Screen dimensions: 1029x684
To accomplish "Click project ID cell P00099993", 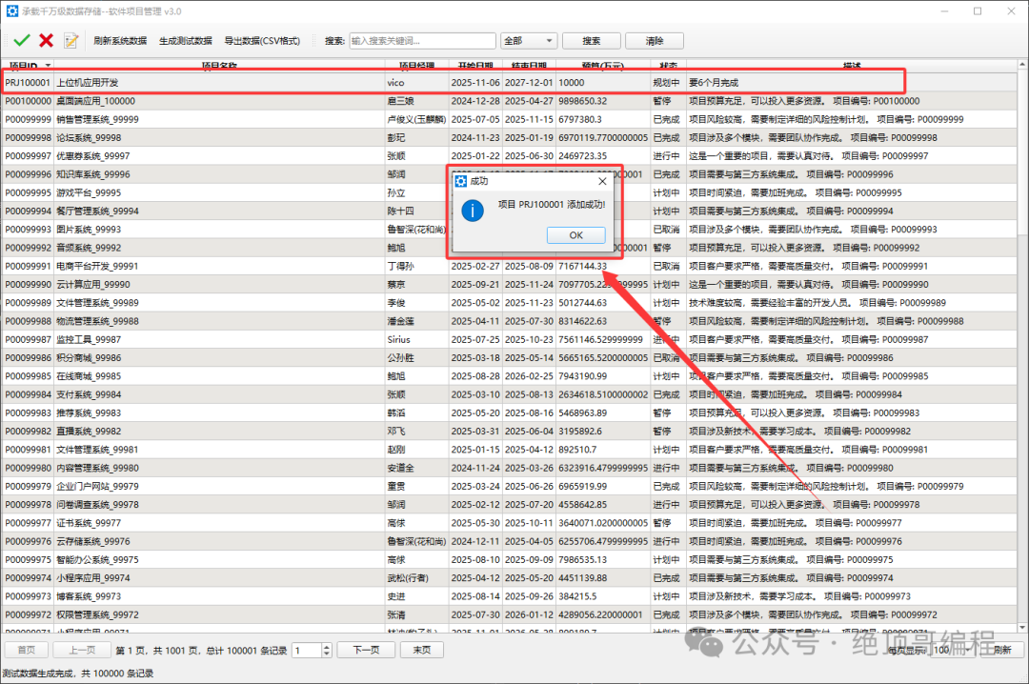I will coord(29,230).
